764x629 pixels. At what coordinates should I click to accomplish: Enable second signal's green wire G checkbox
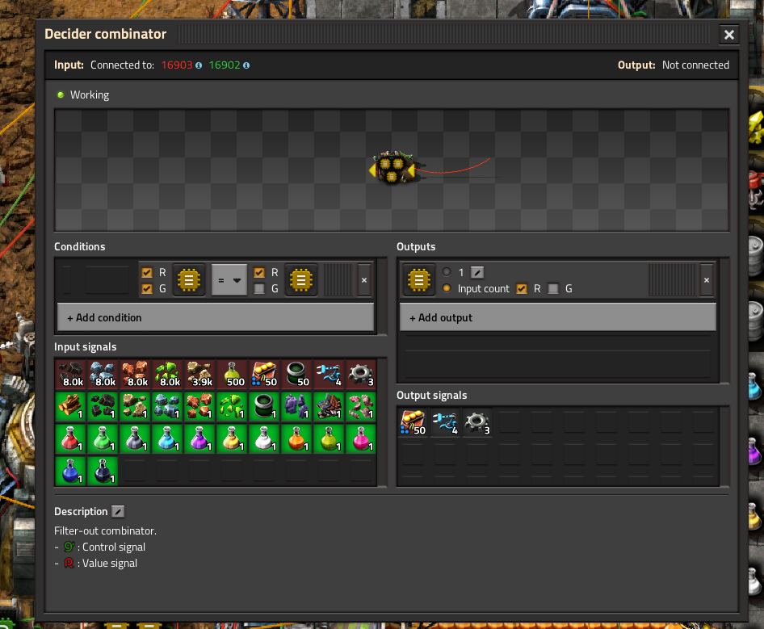259,289
